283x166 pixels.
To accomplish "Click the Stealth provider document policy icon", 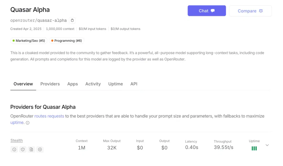I will coord(31,149).
